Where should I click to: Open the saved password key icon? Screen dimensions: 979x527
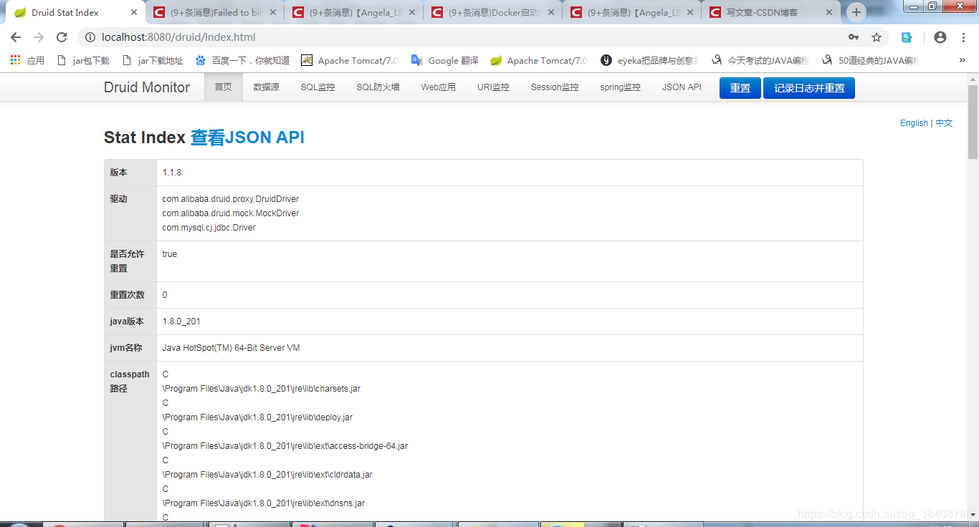click(x=854, y=37)
